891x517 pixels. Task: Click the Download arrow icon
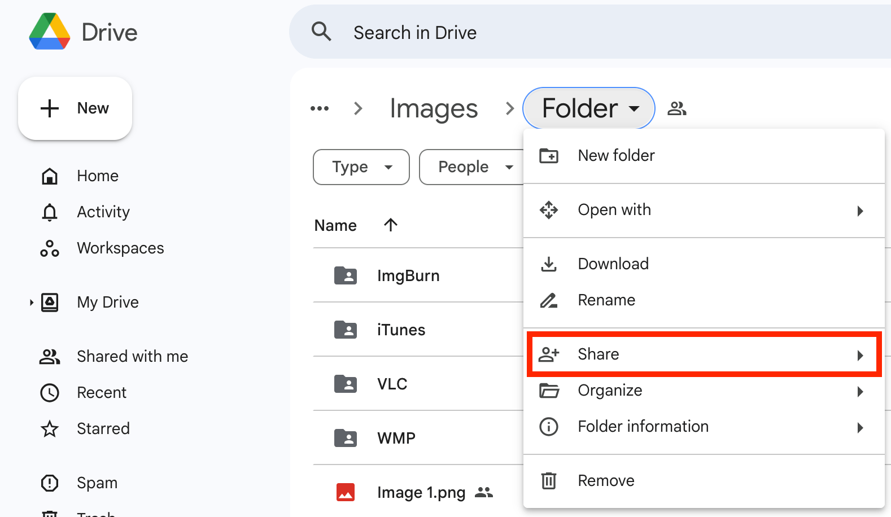pyautogui.click(x=549, y=264)
